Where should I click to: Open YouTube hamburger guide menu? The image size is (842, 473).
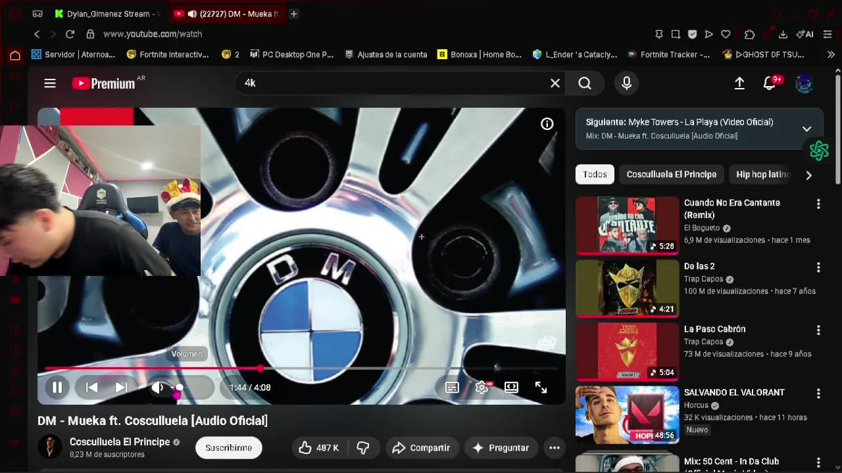point(50,83)
